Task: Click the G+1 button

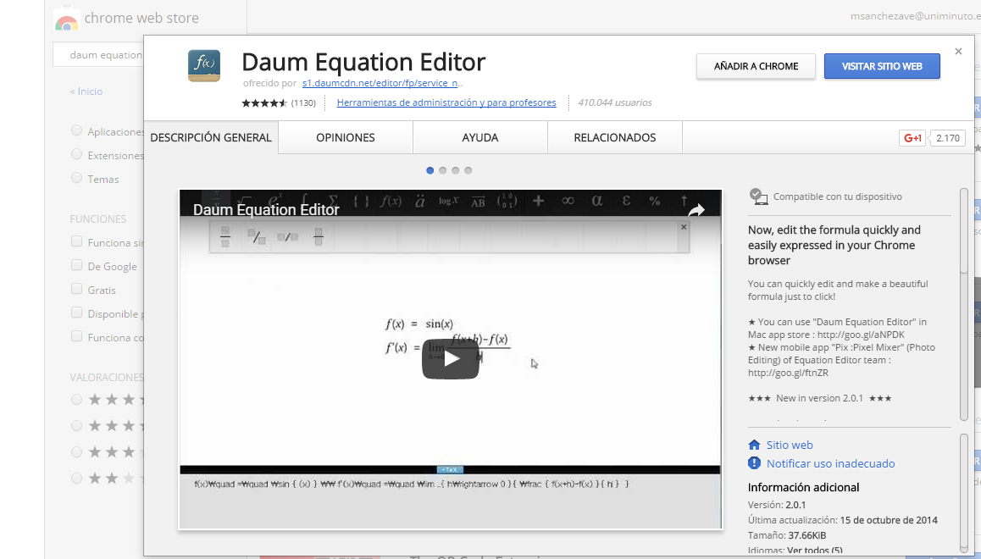Action: click(912, 138)
